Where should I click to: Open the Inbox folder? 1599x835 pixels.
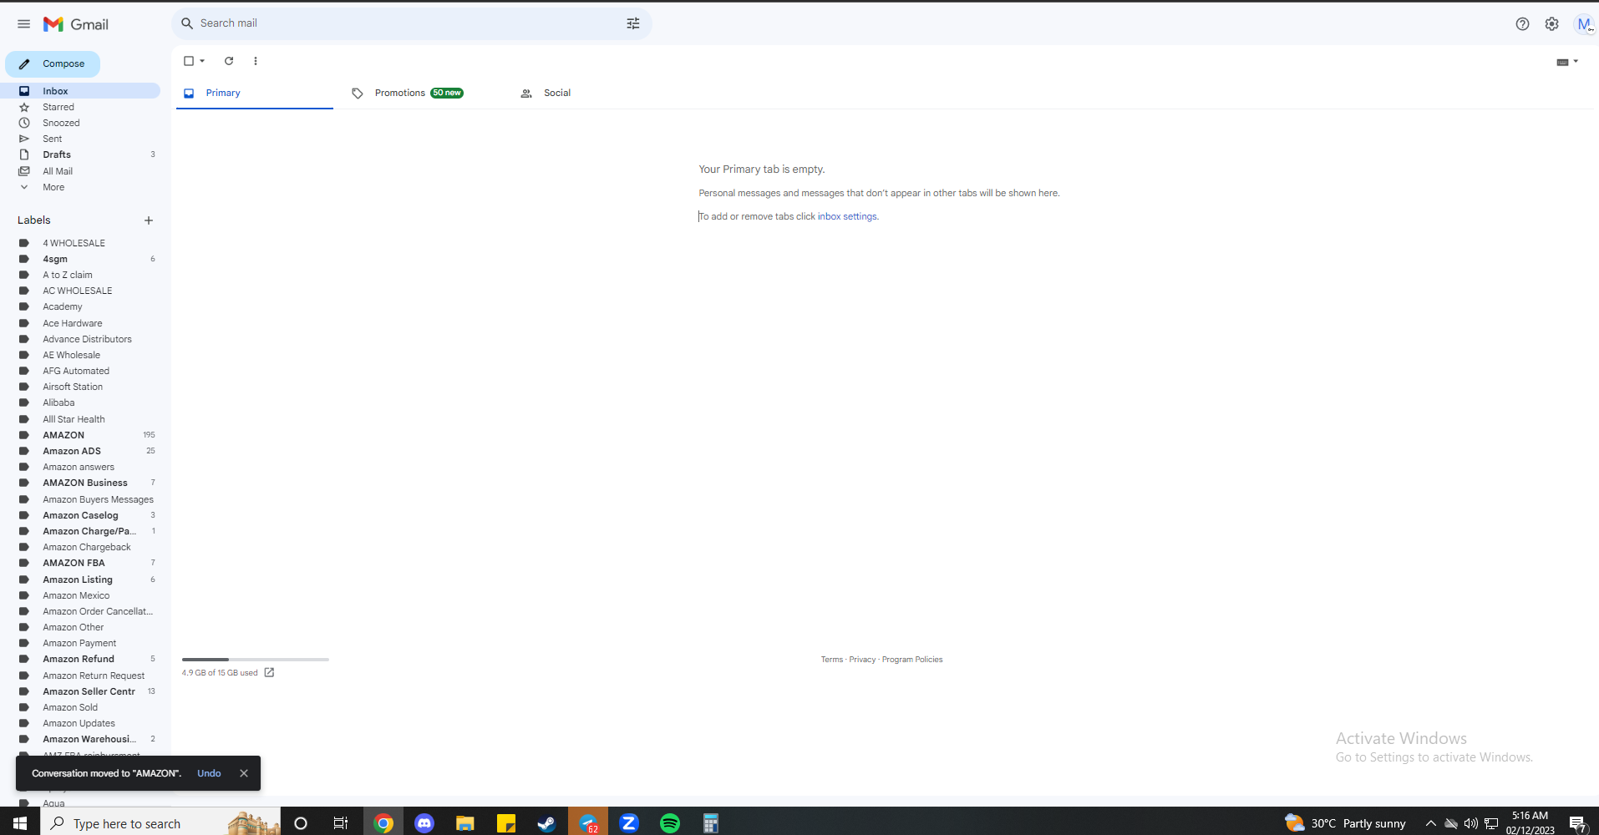coord(80,91)
